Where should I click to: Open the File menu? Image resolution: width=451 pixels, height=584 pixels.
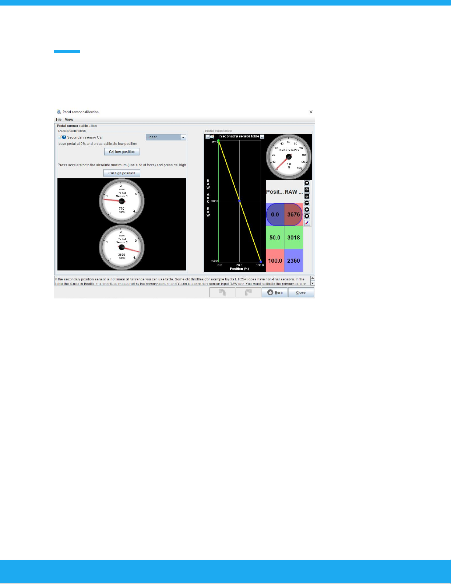click(59, 119)
